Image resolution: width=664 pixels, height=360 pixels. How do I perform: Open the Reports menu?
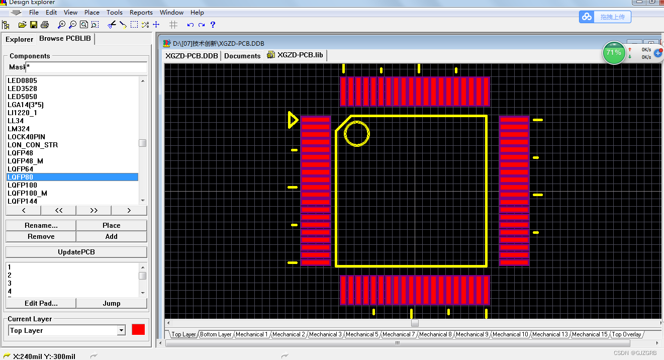click(x=141, y=13)
